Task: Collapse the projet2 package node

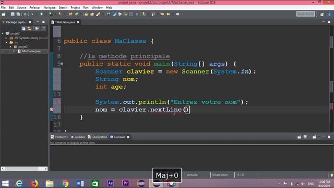Action: (10, 46)
